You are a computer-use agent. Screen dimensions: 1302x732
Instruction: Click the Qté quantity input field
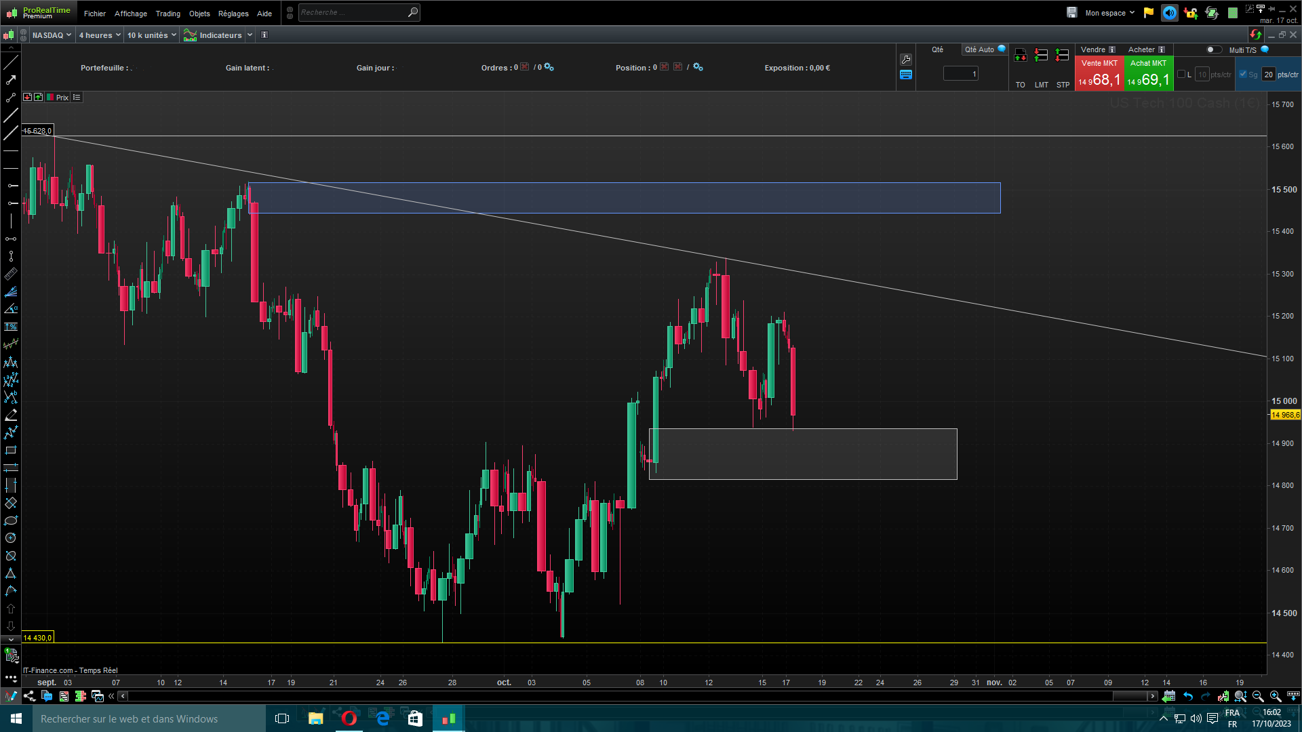(960, 74)
